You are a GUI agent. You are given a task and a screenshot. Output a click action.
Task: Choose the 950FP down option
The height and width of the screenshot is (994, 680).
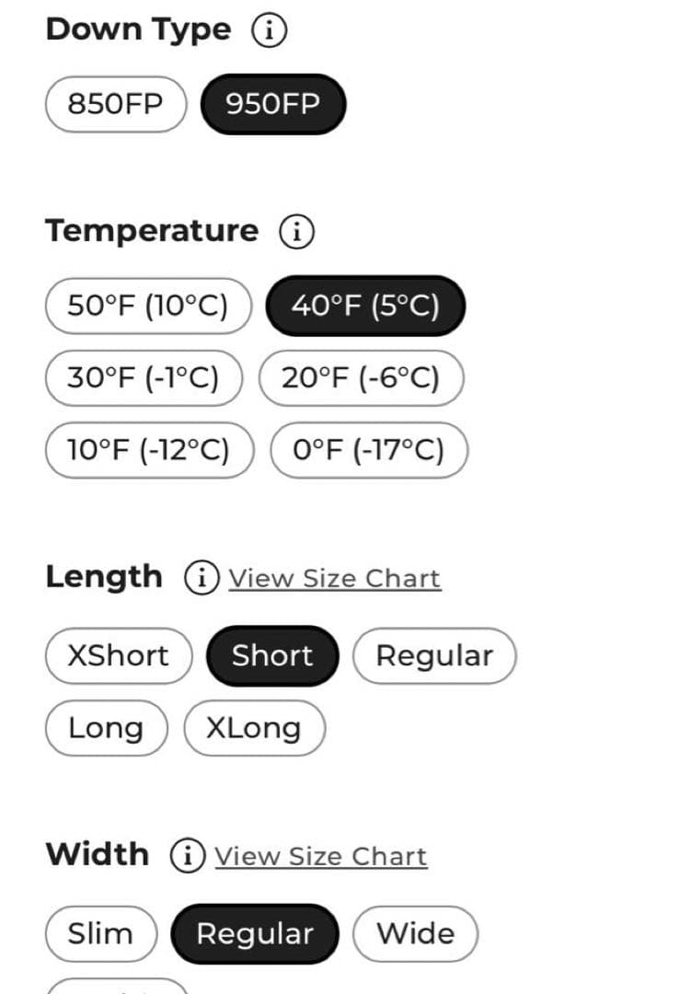272,104
